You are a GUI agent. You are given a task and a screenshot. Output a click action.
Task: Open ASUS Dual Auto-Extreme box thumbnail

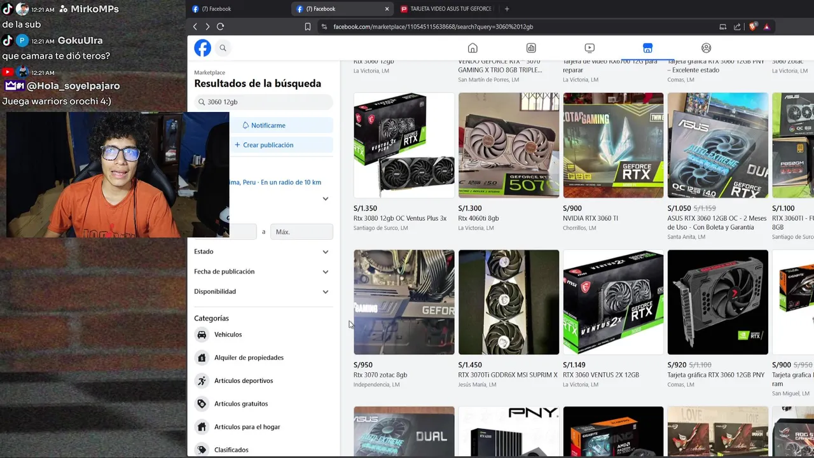(717, 145)
